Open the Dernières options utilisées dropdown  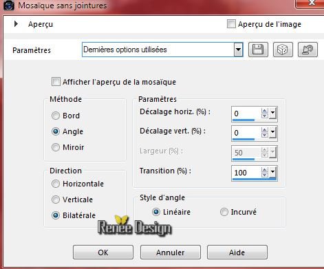238,50
